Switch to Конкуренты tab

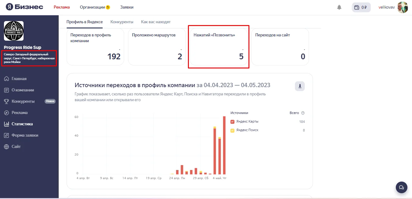[x=122, y=22]
